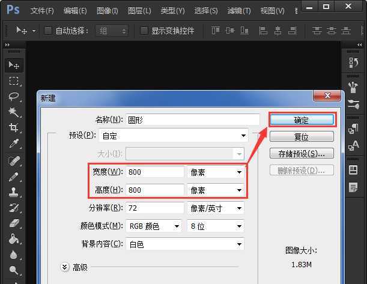Select the Clone Stamp tool
Viewport: 367px width, 284px height.
pyautogui.click(x=13, y=192)
